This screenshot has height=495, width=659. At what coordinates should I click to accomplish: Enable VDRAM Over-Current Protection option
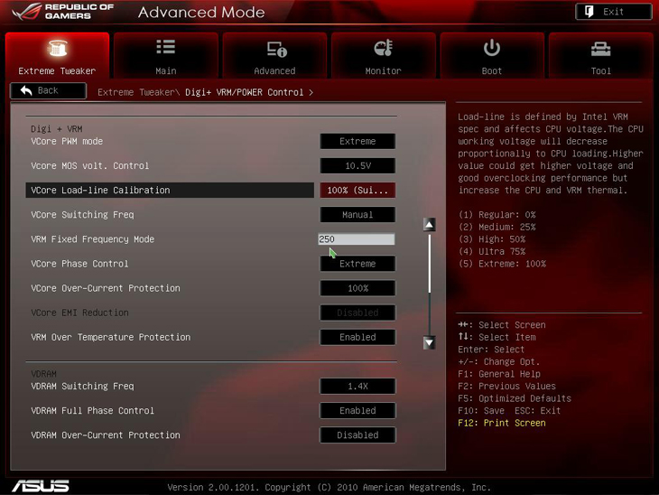coord(357,434)
